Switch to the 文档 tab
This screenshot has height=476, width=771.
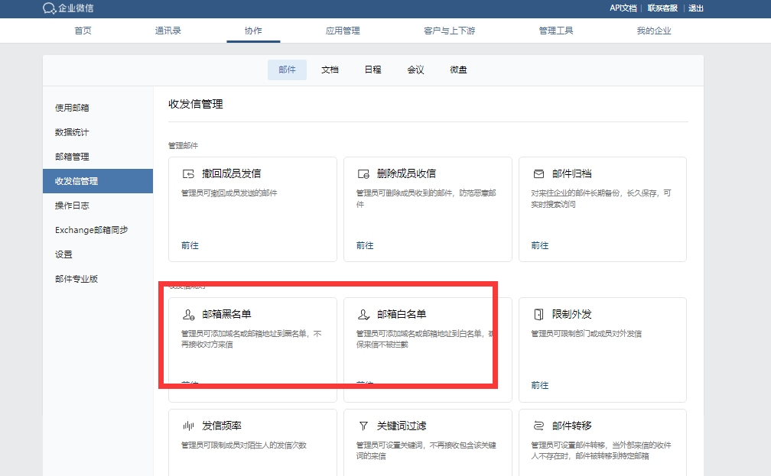coord(330,69)
